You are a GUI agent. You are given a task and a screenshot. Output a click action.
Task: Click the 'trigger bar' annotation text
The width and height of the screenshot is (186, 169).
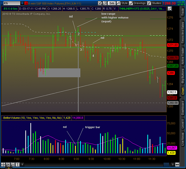(93, 127)
